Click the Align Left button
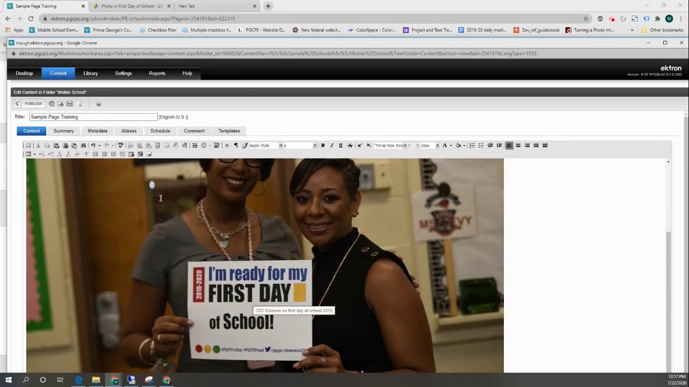This screenshot has height=387, width=689. [509, 145]
